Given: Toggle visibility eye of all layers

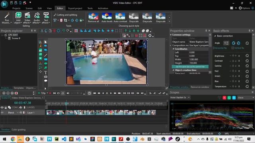Looking at the screenshot, I should pos(2,108).
